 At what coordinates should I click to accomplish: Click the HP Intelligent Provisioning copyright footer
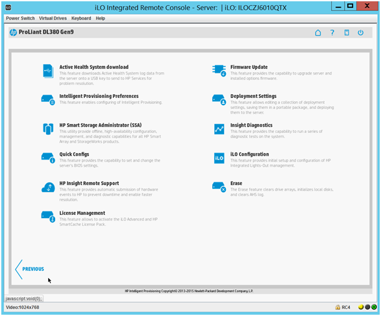189,291
